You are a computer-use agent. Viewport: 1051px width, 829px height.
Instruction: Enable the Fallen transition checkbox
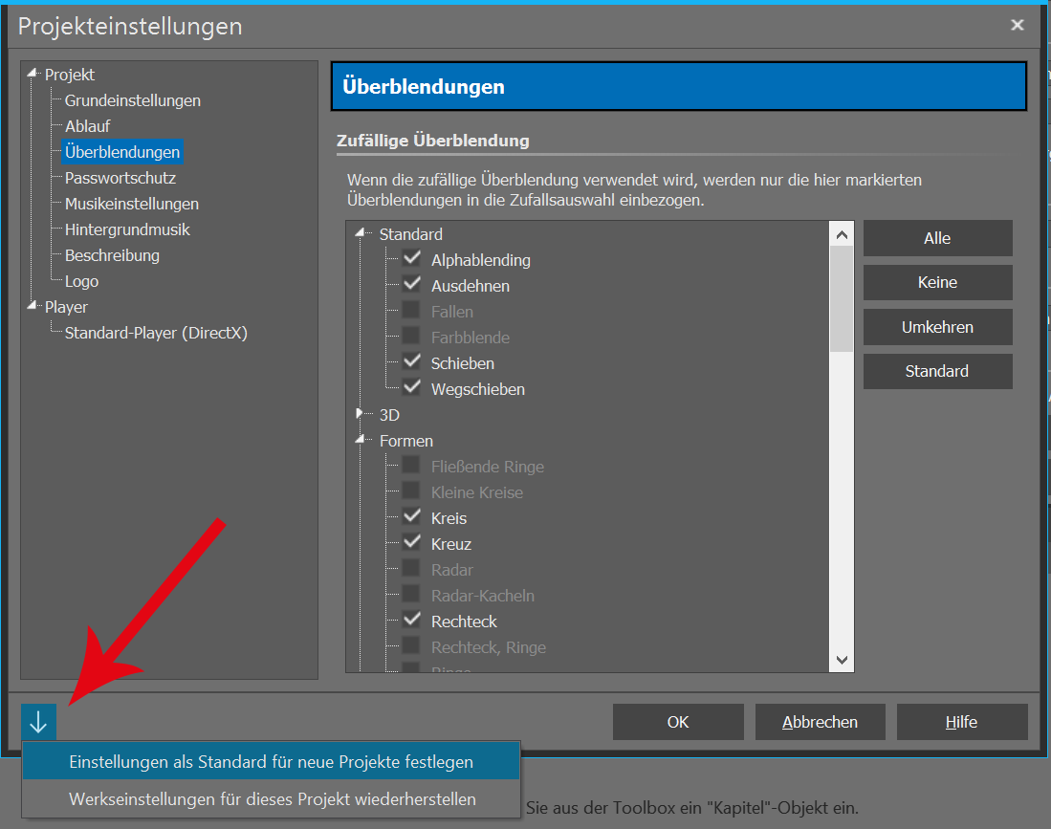(411, 311)
